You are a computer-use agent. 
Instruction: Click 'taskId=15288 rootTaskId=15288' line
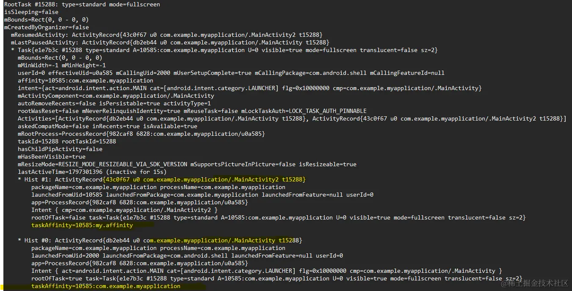click(67, 142)
